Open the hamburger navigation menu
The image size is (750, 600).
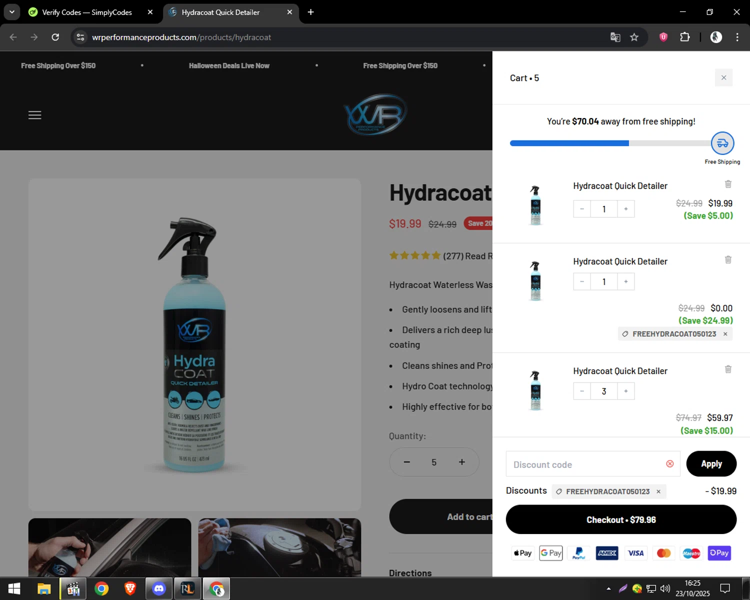tap(35, 115)
